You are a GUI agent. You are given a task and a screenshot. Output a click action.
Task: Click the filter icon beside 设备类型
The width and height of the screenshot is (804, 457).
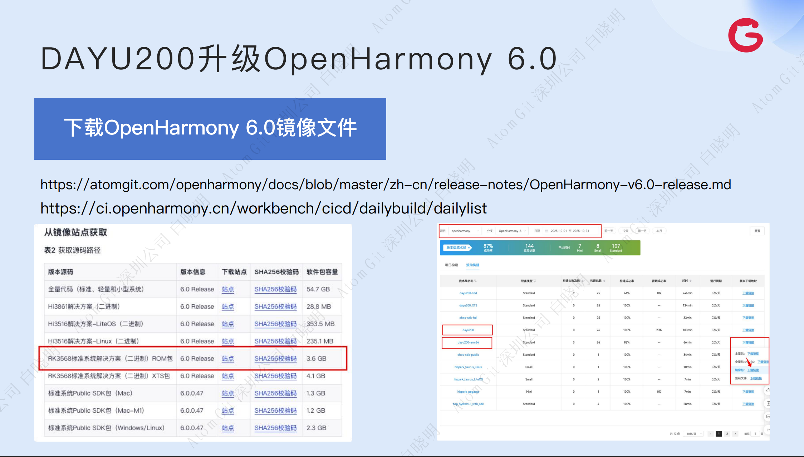point(535,281)
